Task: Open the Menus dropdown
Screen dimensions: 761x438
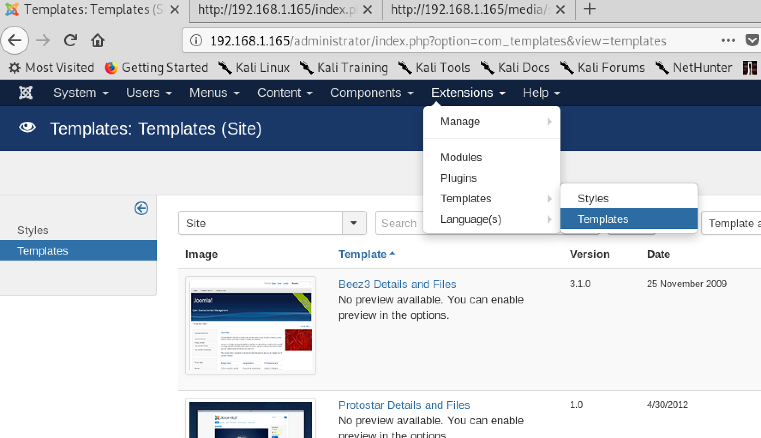Action: click(214, 93)
